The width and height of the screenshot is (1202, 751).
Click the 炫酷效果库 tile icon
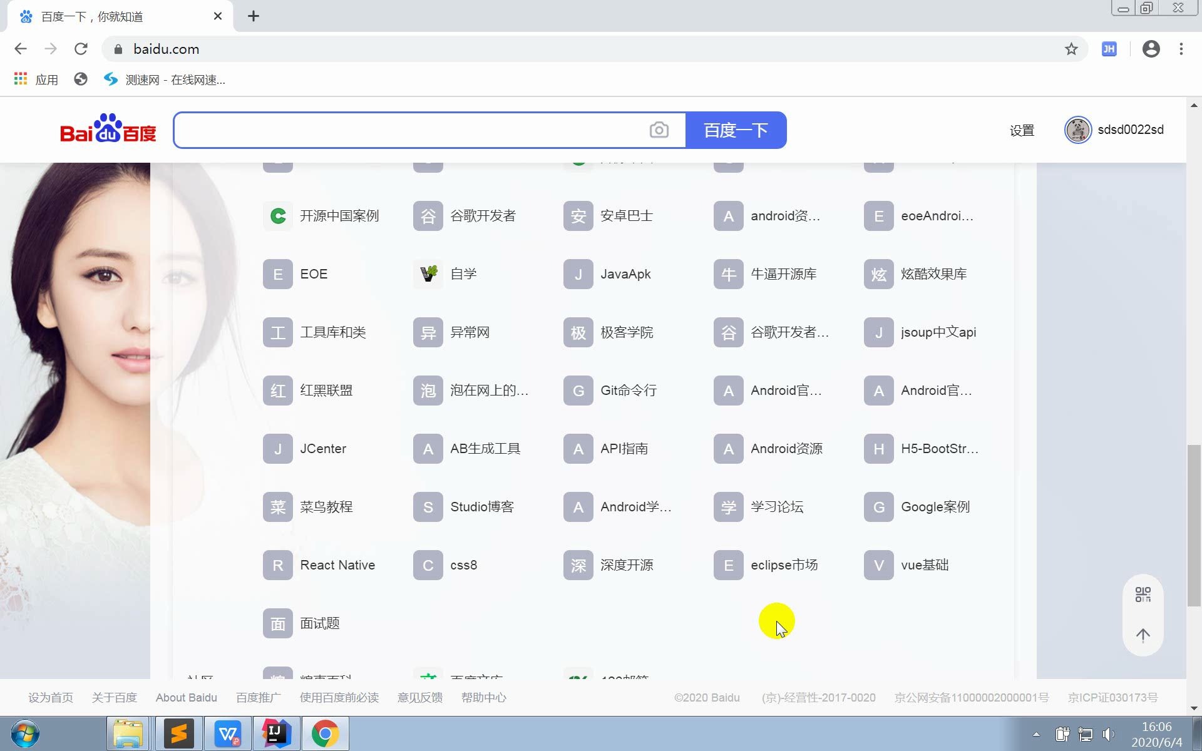click(879, 274)
